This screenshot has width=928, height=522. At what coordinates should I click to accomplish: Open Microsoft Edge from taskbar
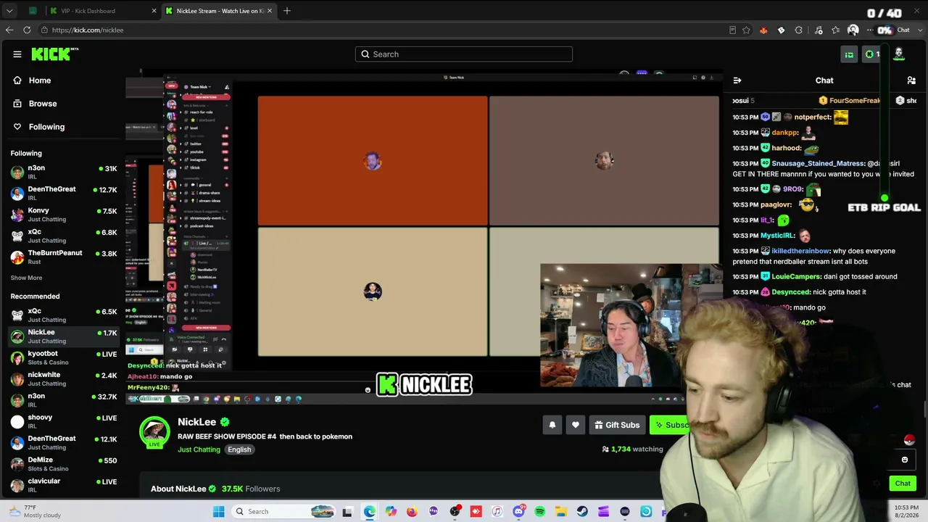point(370,512)
